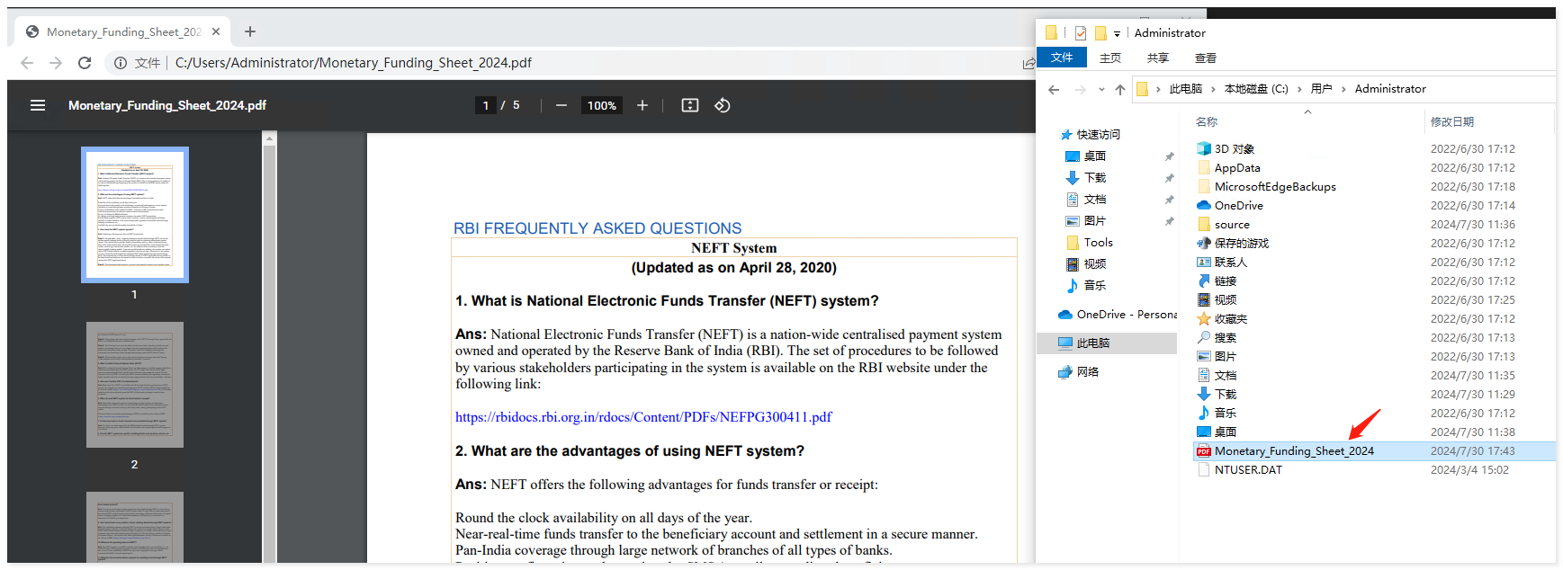The width and height of the screenshot is (1563, 570).
Task: Click the Explorer back arrow
Action: point(1054,89)
